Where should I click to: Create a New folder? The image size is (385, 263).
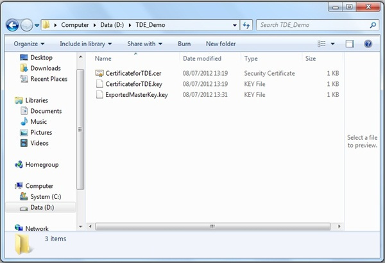coord(221,44)
